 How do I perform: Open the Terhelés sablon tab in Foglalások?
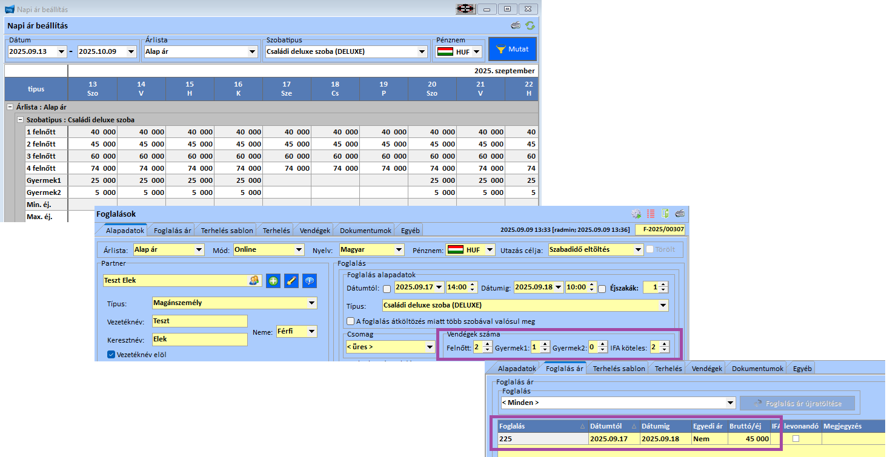(227, 231)
